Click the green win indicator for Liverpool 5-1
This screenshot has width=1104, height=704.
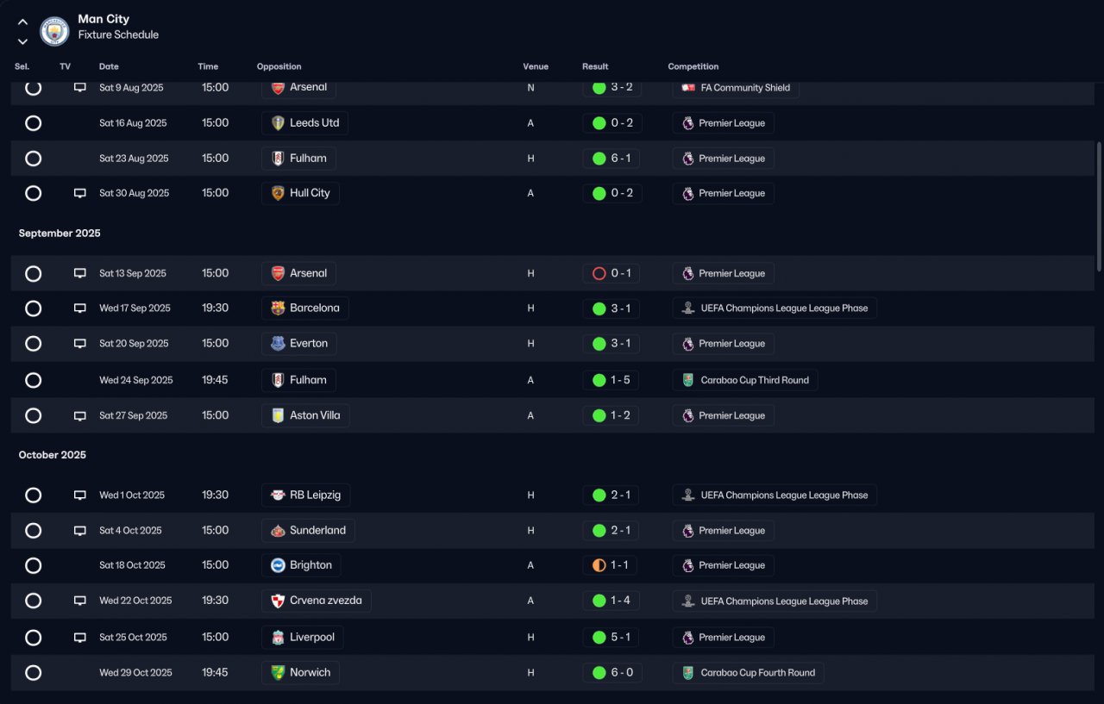tap(599, 638)
